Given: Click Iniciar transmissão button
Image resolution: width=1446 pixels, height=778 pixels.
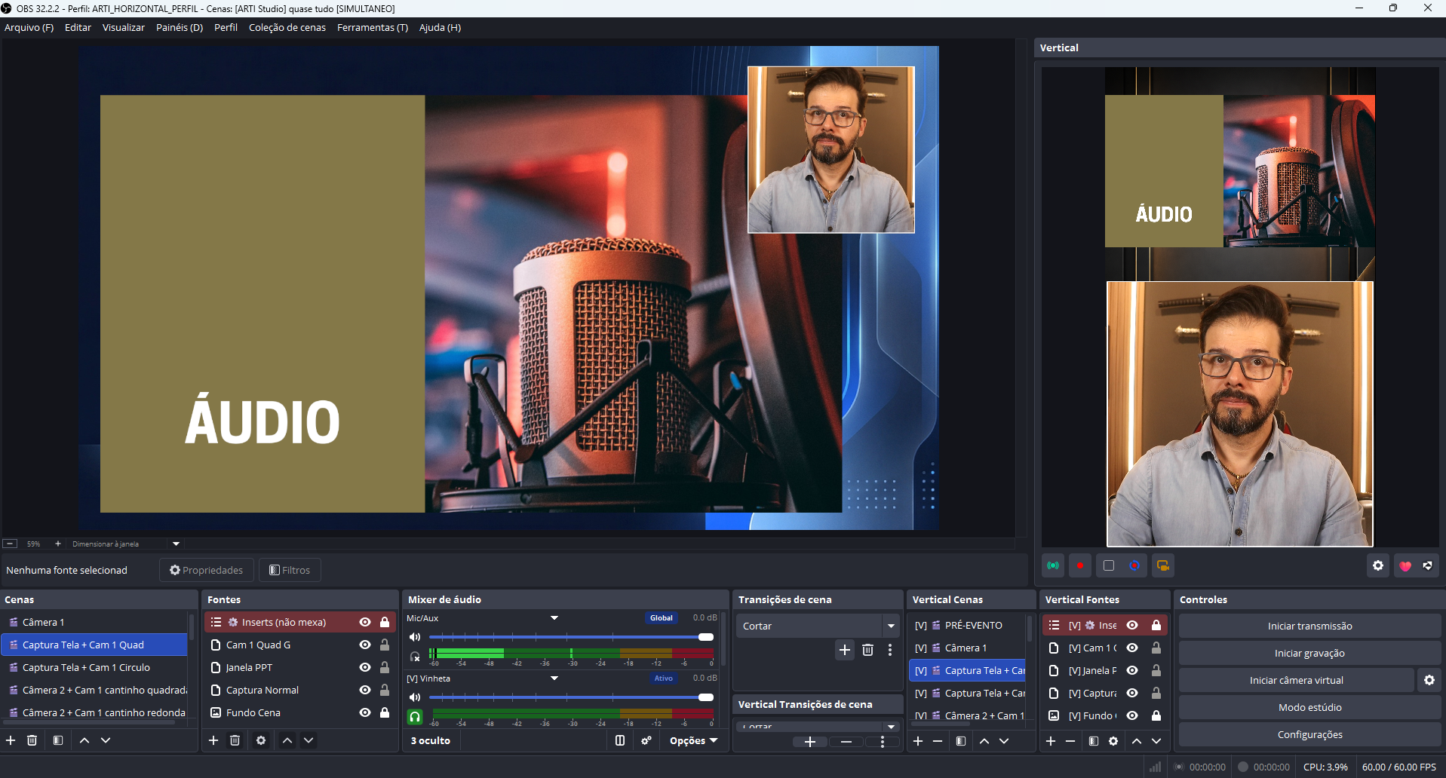Looking at the screenshot, I should (x=1309, y=626).
